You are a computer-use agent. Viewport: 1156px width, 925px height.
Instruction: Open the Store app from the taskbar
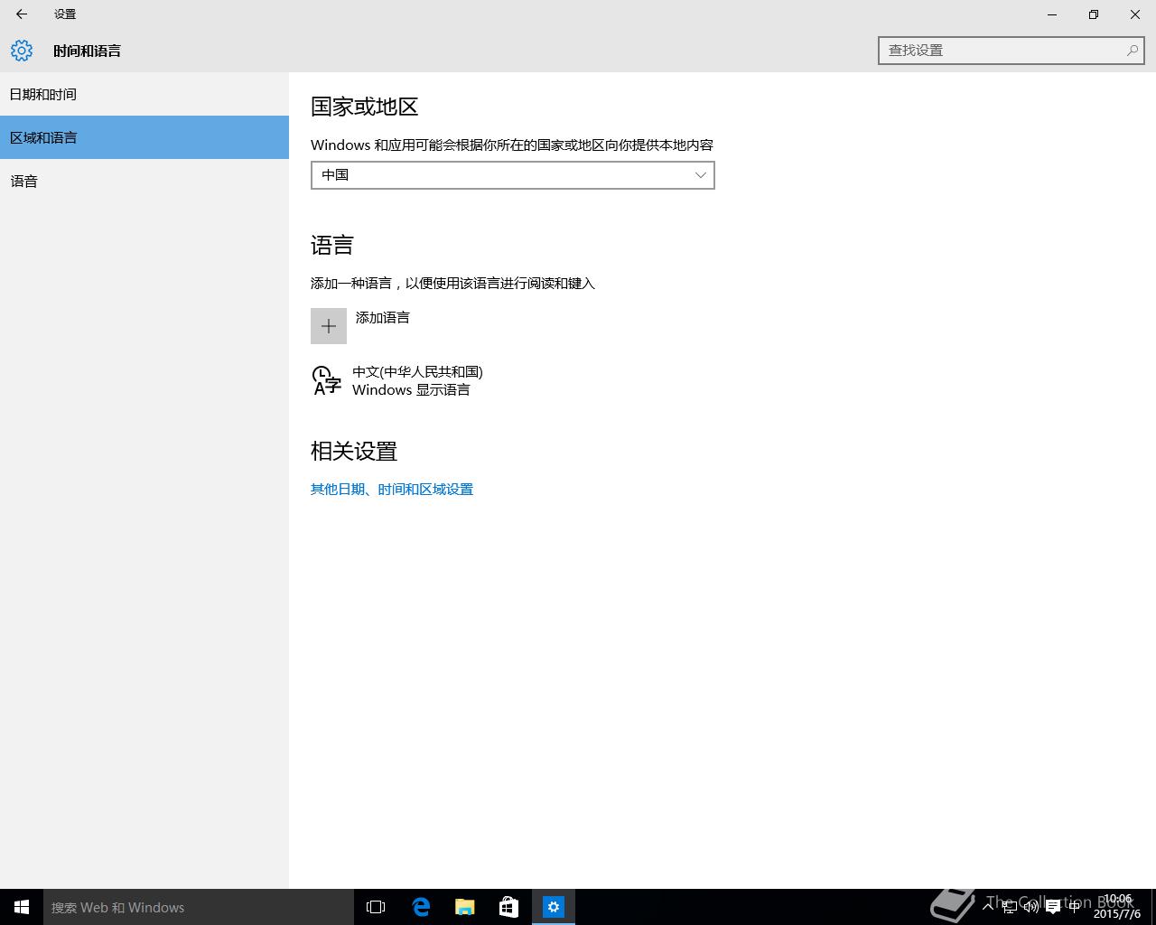tap(509, 907)
